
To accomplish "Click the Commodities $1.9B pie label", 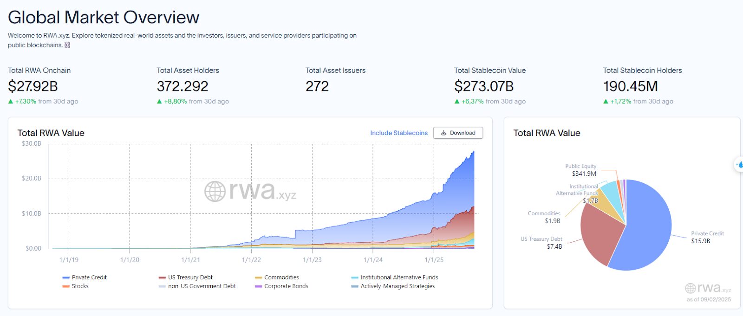I will point(544,217).
